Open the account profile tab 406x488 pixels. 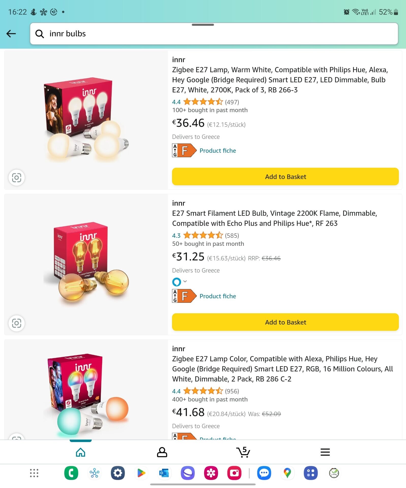coord(162,452)
